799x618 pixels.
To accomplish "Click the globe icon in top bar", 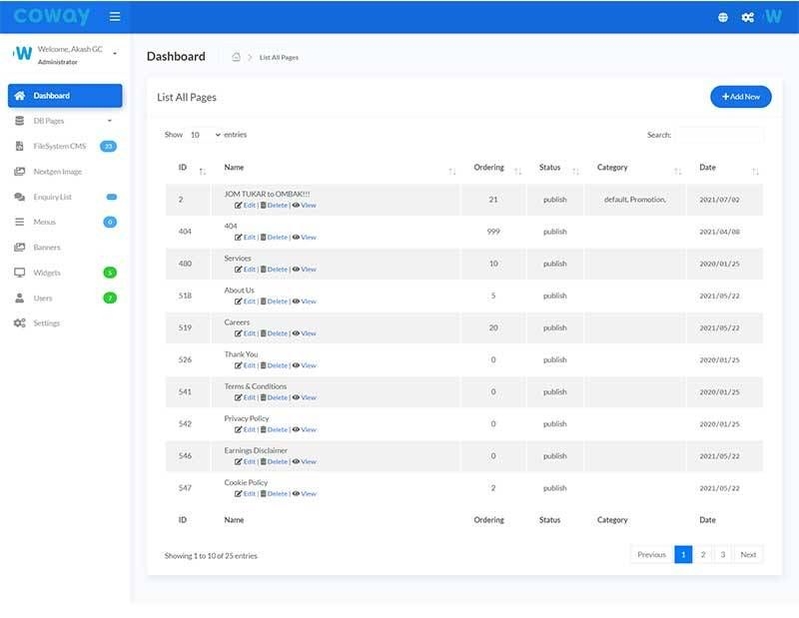I will [x=723, y=17].
